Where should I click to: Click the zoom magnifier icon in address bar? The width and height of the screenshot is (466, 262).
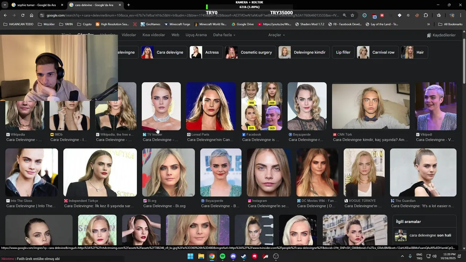(344, 15)
